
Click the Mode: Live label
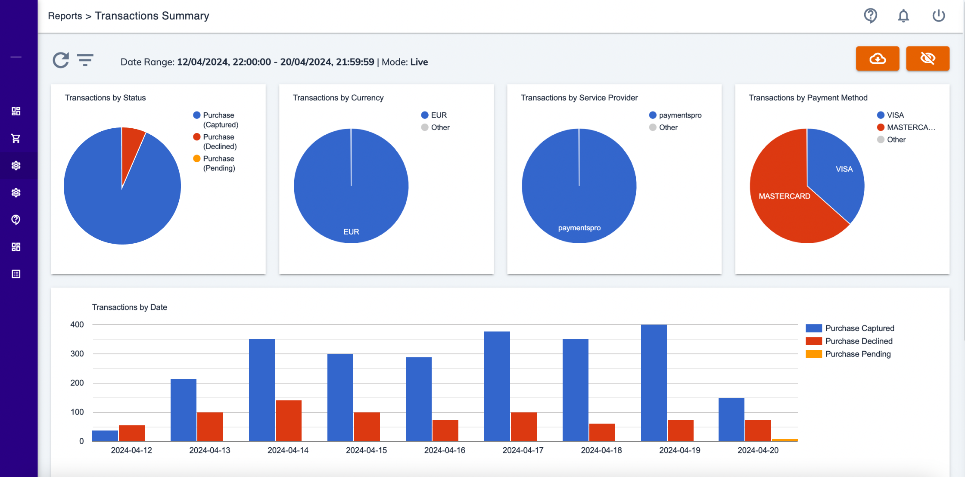(405, 62)
